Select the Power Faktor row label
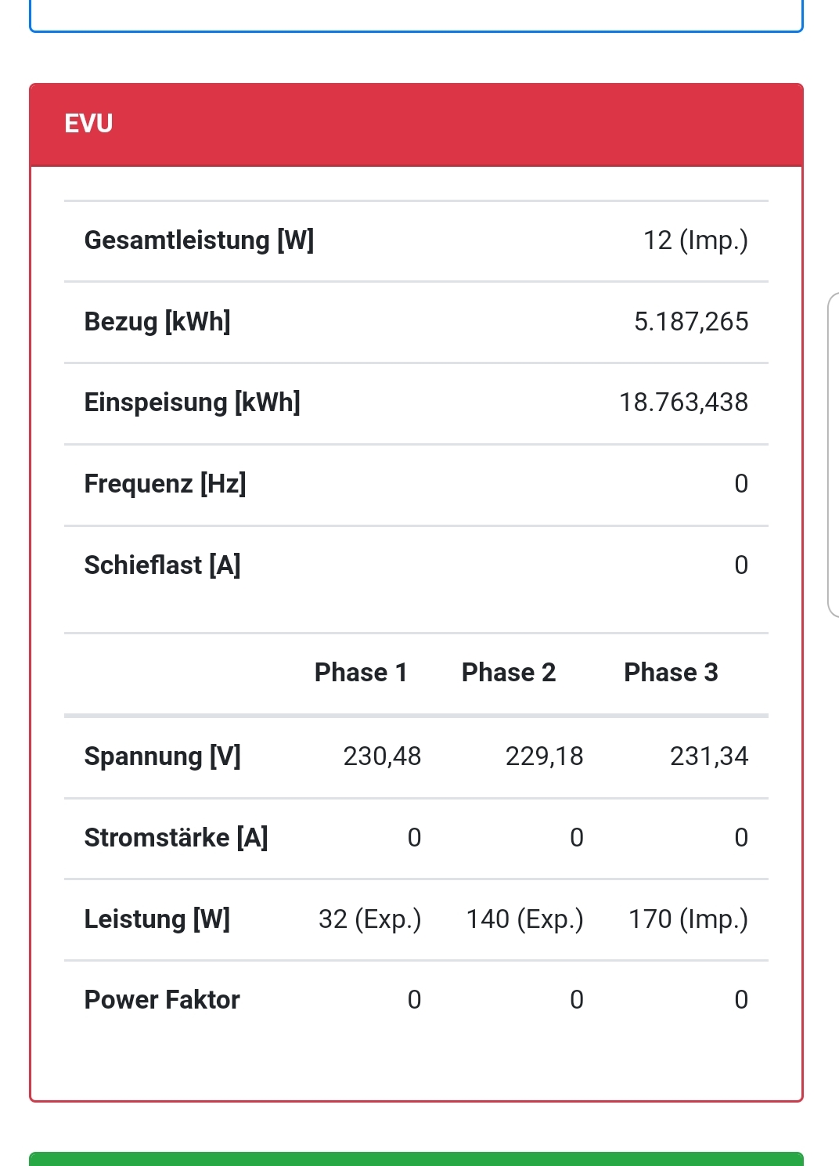The height and width of the screenshot is (1166, 839). 162,1000
